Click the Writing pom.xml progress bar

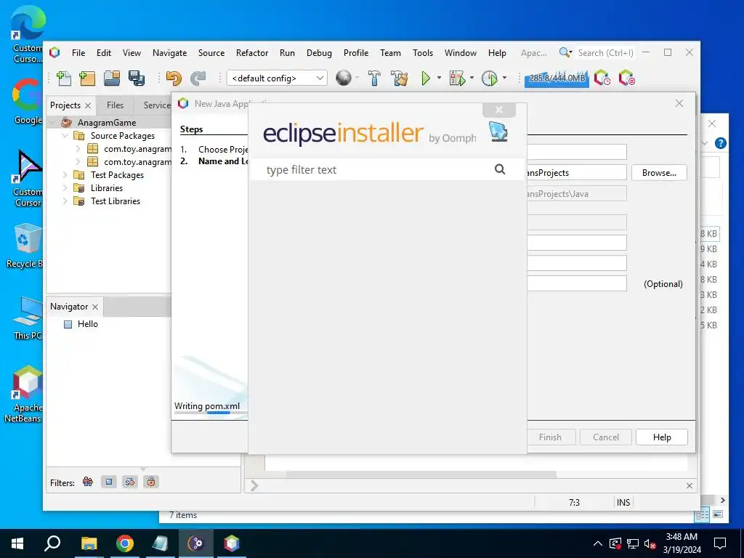[x=210, y=413]
